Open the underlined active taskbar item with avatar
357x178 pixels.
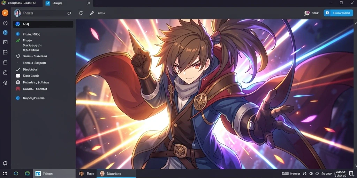point(116,174)
